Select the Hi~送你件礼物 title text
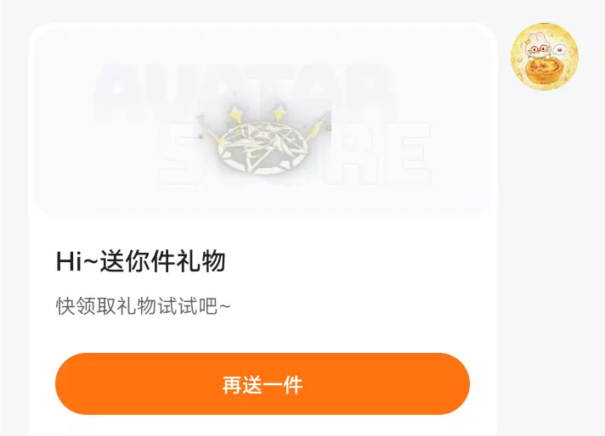 coord(141,261)
